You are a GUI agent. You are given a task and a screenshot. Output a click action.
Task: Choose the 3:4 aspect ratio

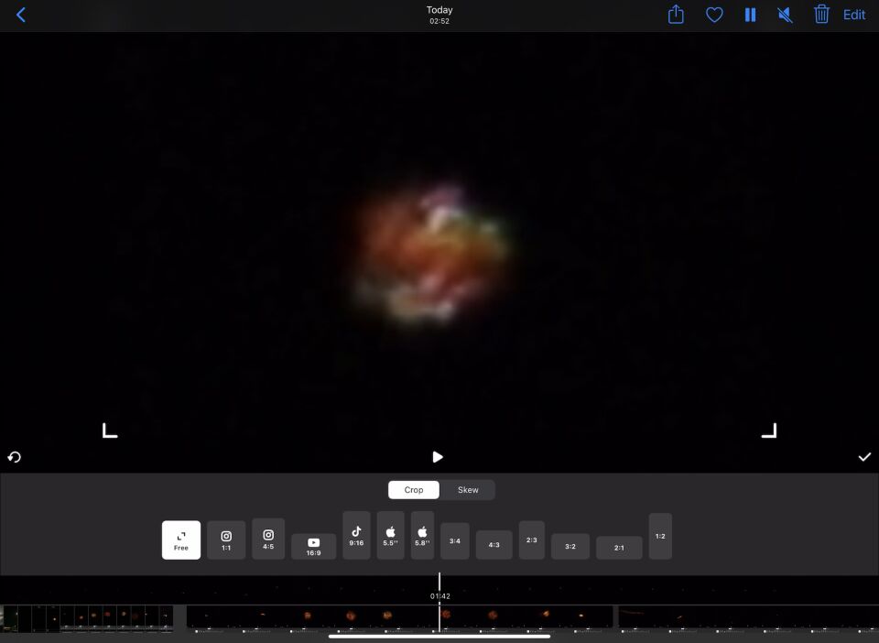455,541
